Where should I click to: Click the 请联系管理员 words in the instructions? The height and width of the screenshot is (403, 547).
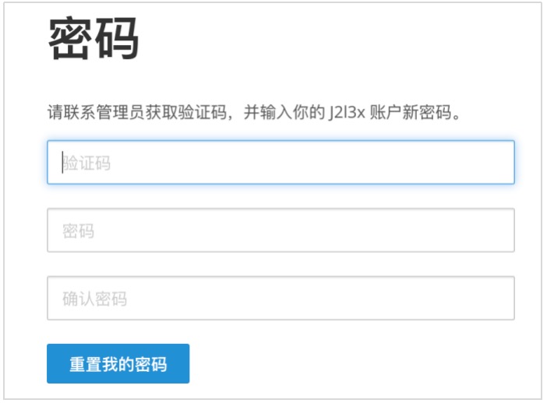pos(96,113)
